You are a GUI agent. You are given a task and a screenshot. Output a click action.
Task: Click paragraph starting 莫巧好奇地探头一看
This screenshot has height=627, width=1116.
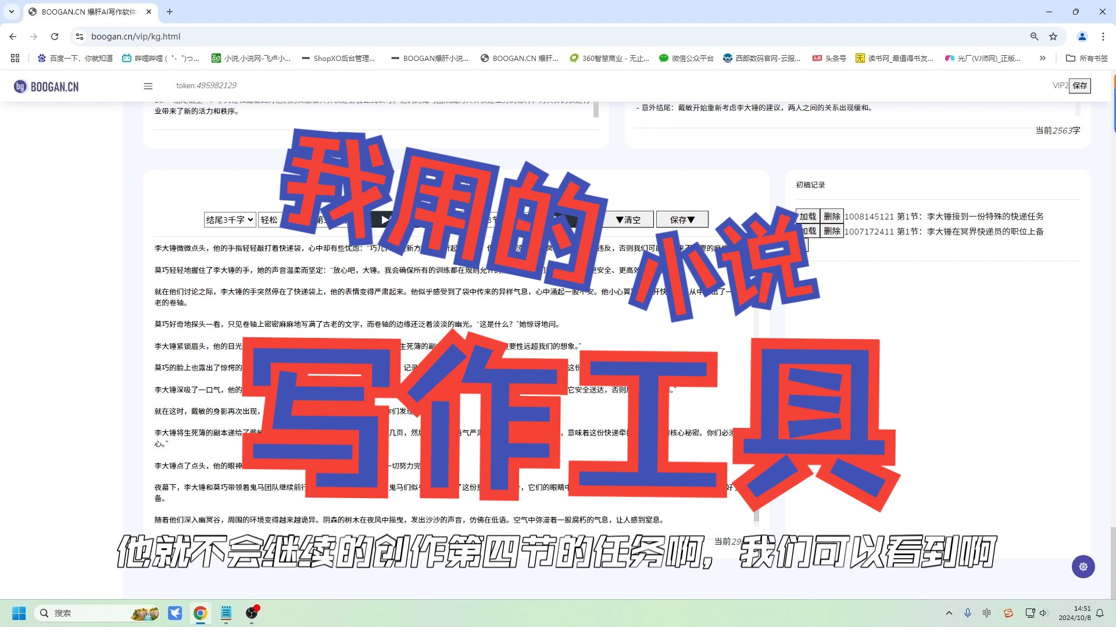[x=357, y=324]
